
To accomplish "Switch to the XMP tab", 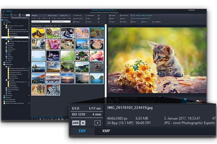I will (106, 131).
